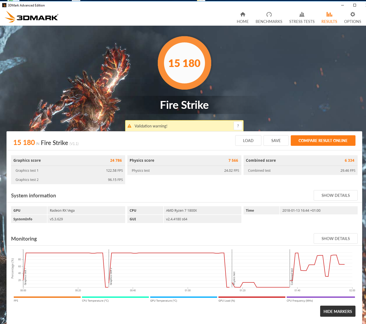This screenshot has width=366, height=324.
Task: Click the Combined score header label
Action: click(x=261, y=160)
